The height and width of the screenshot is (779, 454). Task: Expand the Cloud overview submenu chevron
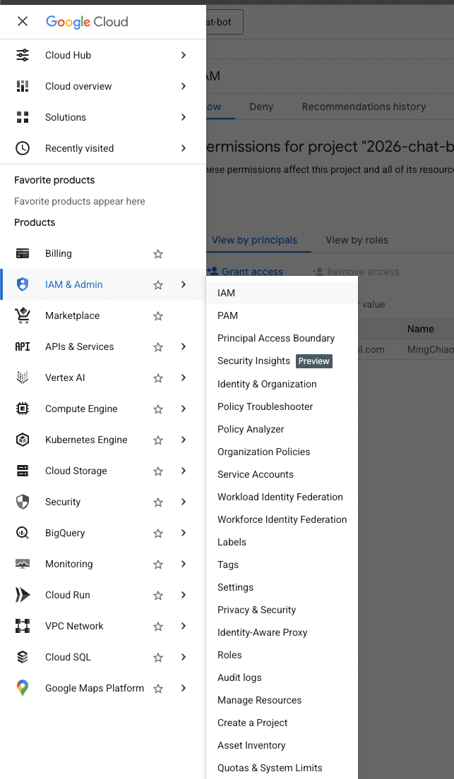pos(184,86)
